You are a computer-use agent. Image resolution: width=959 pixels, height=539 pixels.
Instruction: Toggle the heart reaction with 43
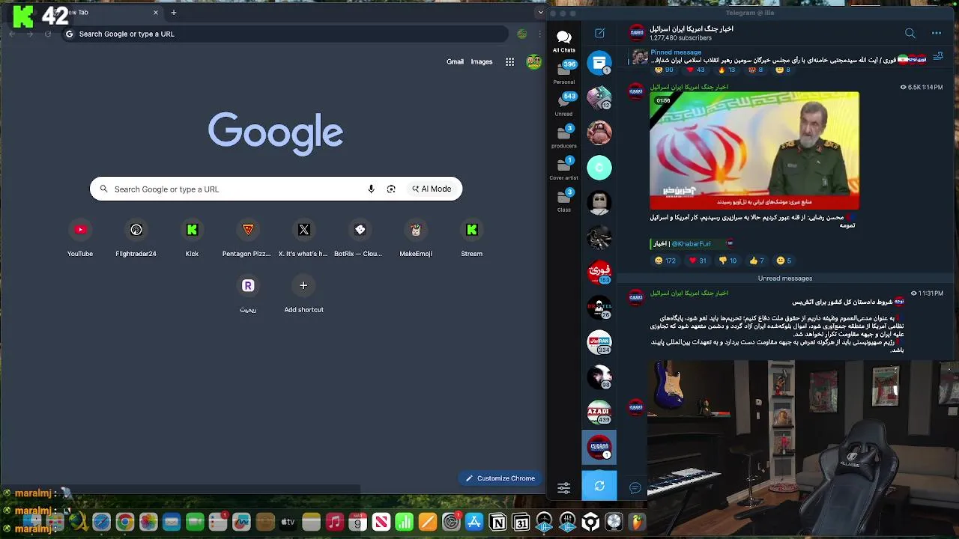[695, 70]
